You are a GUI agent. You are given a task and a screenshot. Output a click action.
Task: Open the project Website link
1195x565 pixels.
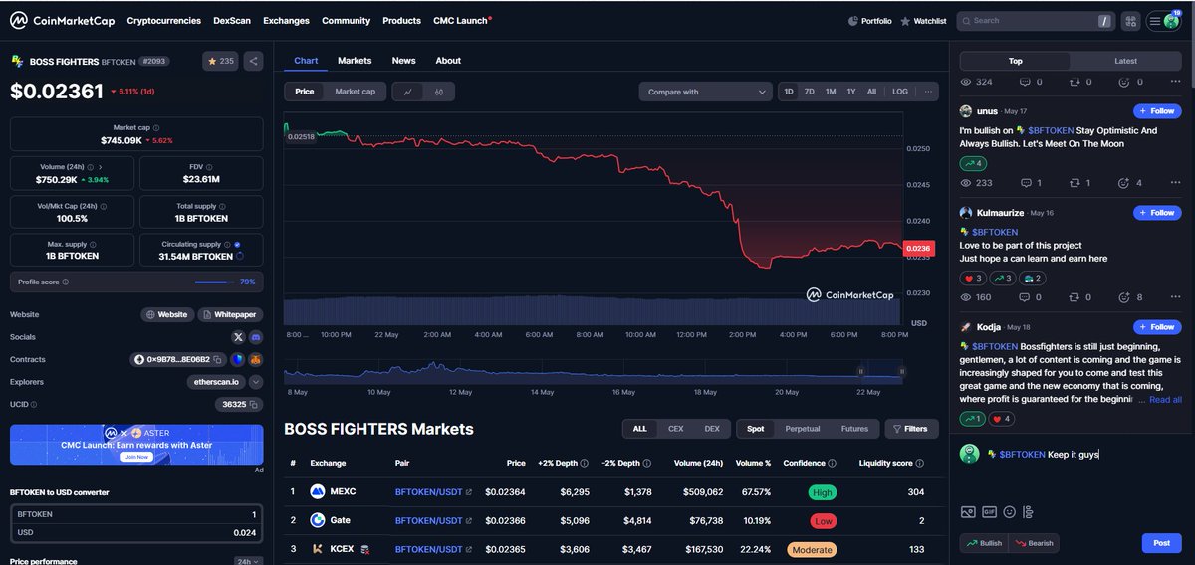167,314
